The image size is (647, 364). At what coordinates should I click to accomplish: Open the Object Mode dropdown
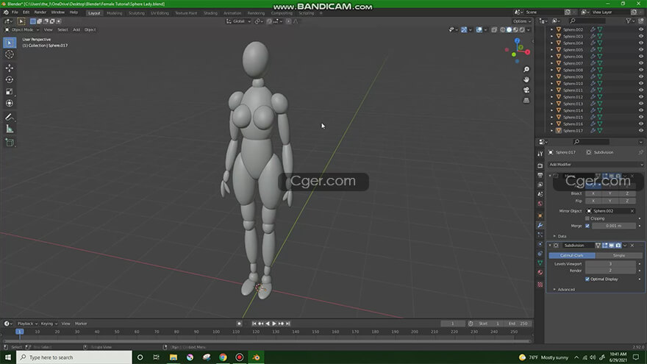point(22,29)
